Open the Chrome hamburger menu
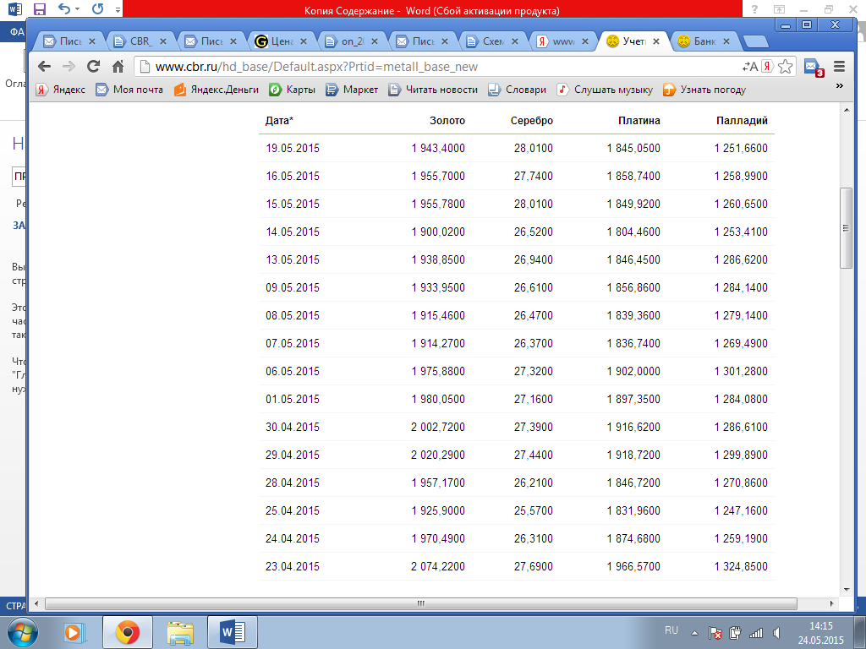 click(839, 66)
